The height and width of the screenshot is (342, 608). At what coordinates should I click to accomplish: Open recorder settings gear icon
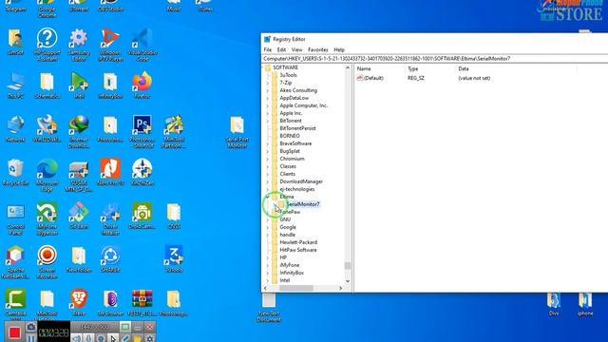click(x=150, y=338)
